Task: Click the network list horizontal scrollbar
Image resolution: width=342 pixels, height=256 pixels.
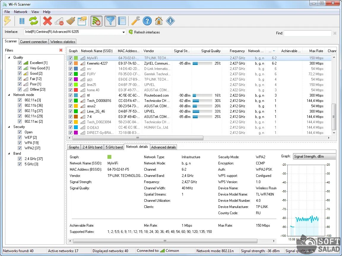Action: click(138, 138)
